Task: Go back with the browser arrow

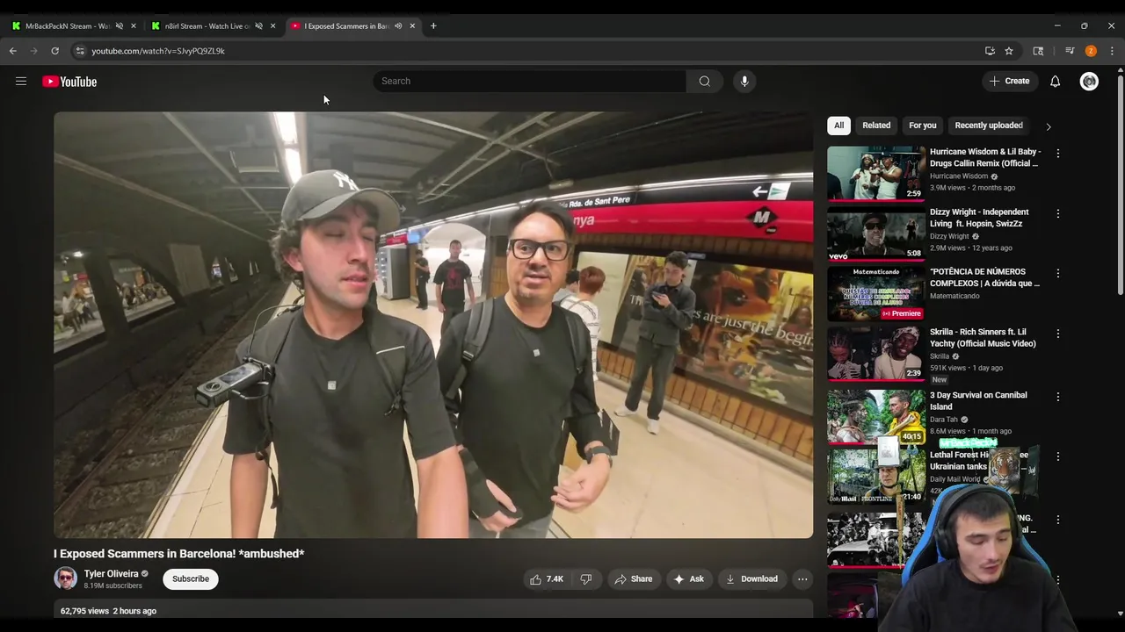Action: (x=13, y=51)
